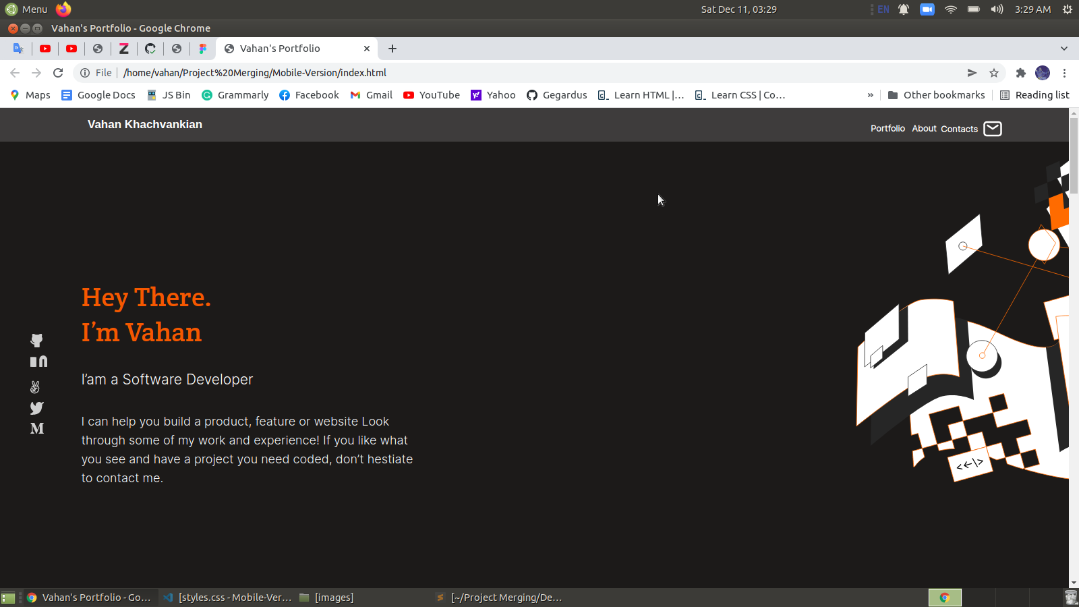Image resolution: width=1079 pixels, height=607 pixels.
Task: Select the Gegardus GitHub bookmark
Action: (x=557, y=94)
